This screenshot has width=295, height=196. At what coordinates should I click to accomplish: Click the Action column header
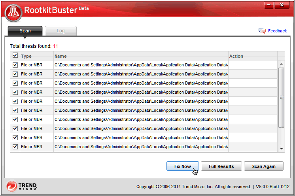click(x=253, y=56)
